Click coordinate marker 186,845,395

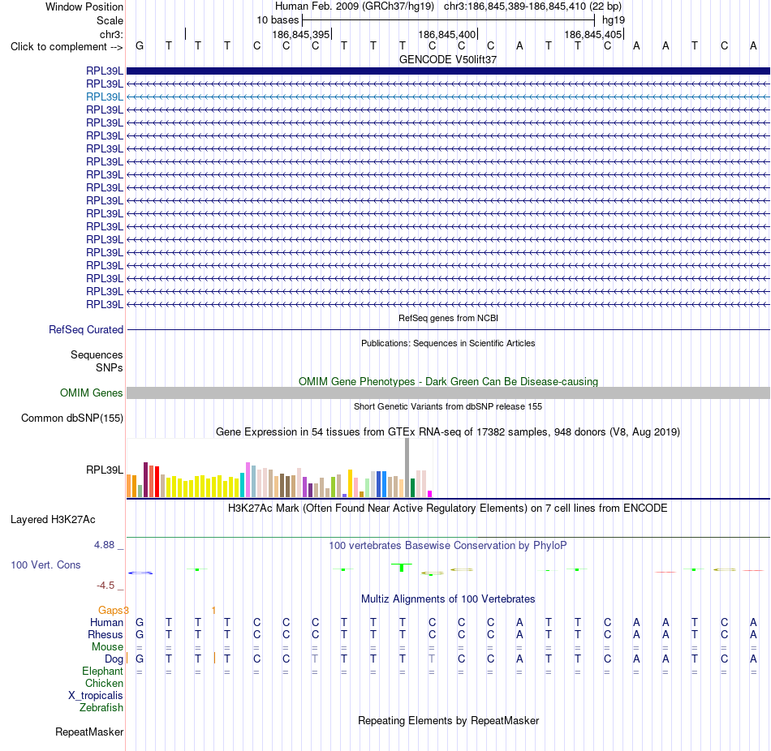point(300,34)
